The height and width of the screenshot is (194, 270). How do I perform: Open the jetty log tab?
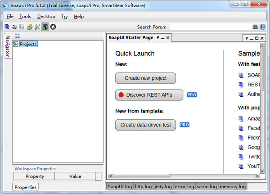[163, 187]
